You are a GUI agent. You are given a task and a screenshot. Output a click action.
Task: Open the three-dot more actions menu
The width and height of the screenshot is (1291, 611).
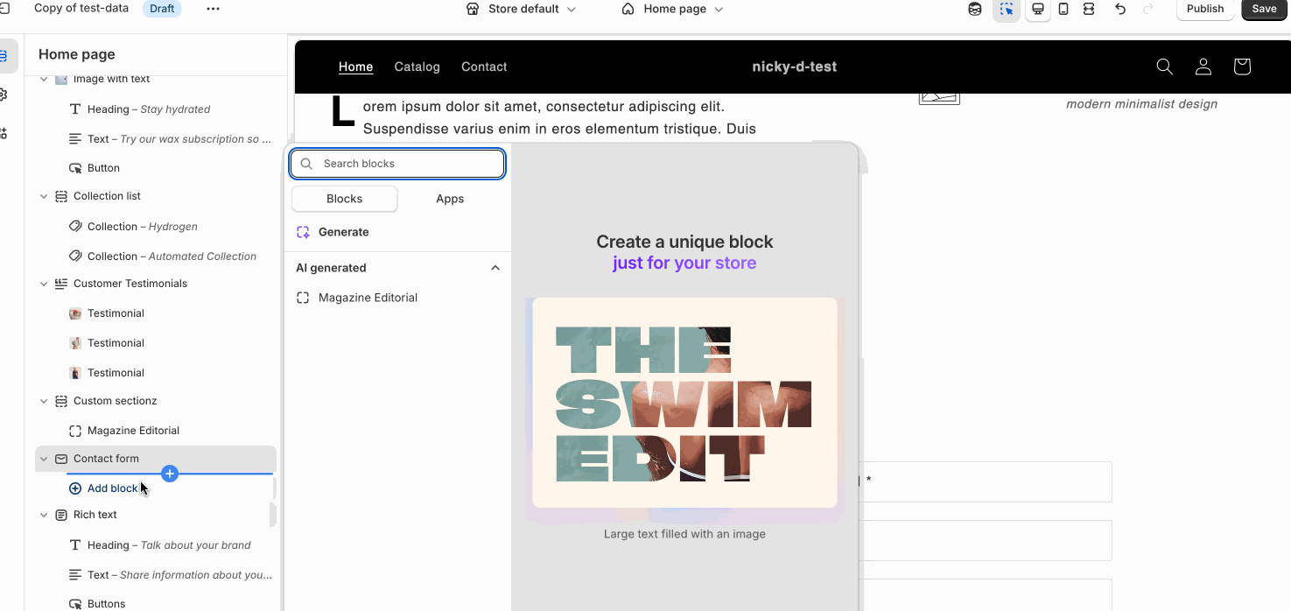pyautogui.click(x=213, y=9)
